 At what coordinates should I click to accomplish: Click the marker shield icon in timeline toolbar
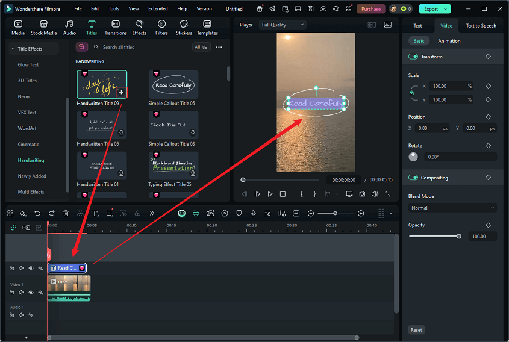(239, 213)
